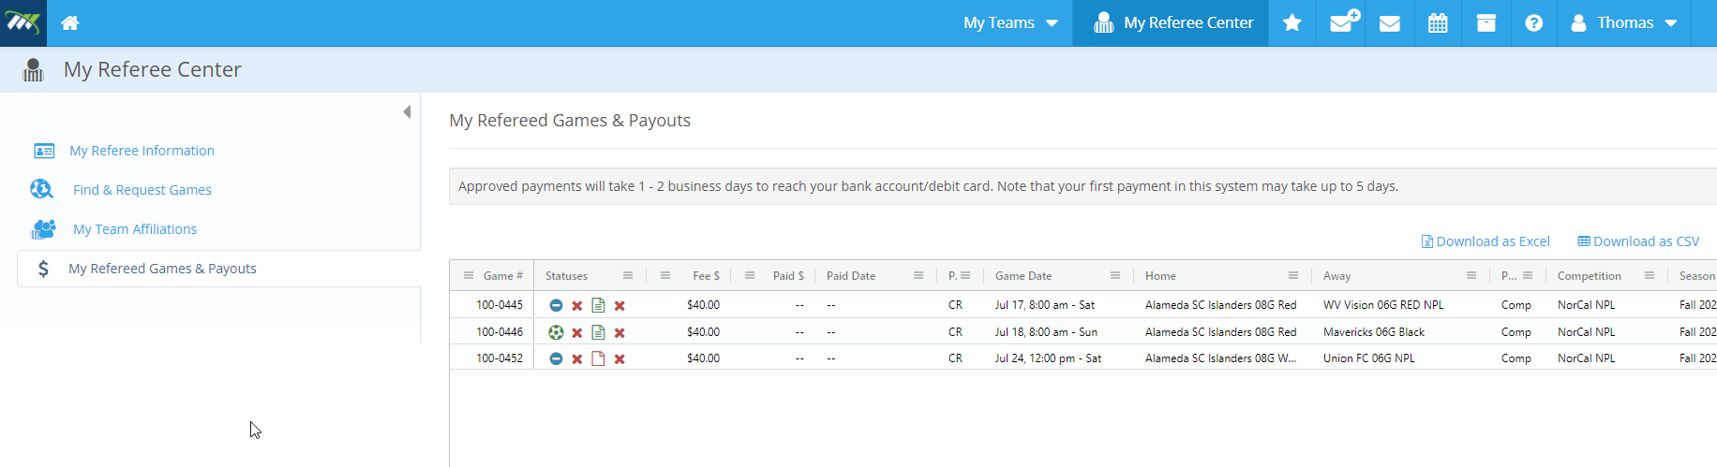
Task: Open the Statuses column menu
Action: pyautogui.click(x=628, y=275)
